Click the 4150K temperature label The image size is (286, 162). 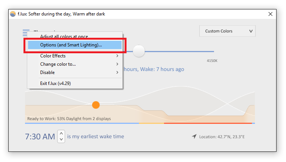[212, 61]
